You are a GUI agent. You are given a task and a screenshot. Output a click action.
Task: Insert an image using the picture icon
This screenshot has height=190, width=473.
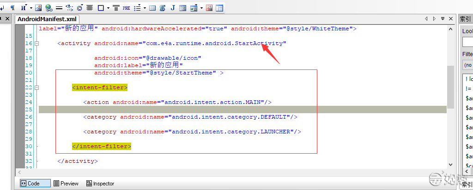click(x=38, y=8)
